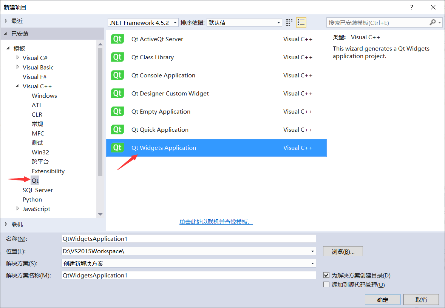Screen dimensions: 445x308
Task: Select Win32 template category
Action: [x=40, y=152]
